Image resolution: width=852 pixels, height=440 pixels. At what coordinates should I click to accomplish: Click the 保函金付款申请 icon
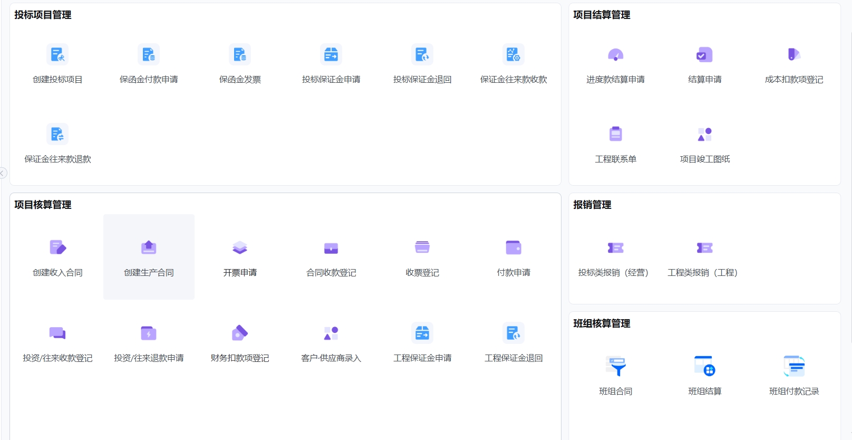[x=149, y=55]
